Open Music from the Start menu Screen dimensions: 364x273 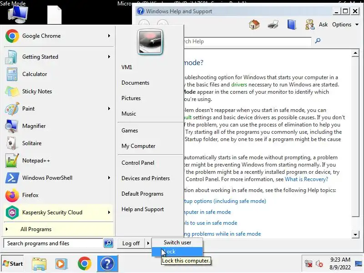129,114
